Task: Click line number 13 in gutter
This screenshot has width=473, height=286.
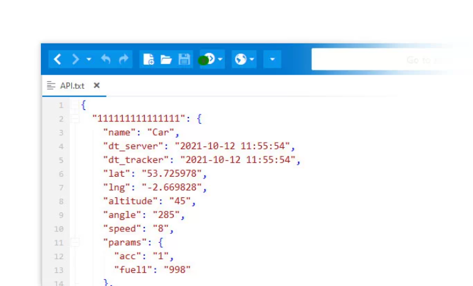Action: [x=59, y=270]
